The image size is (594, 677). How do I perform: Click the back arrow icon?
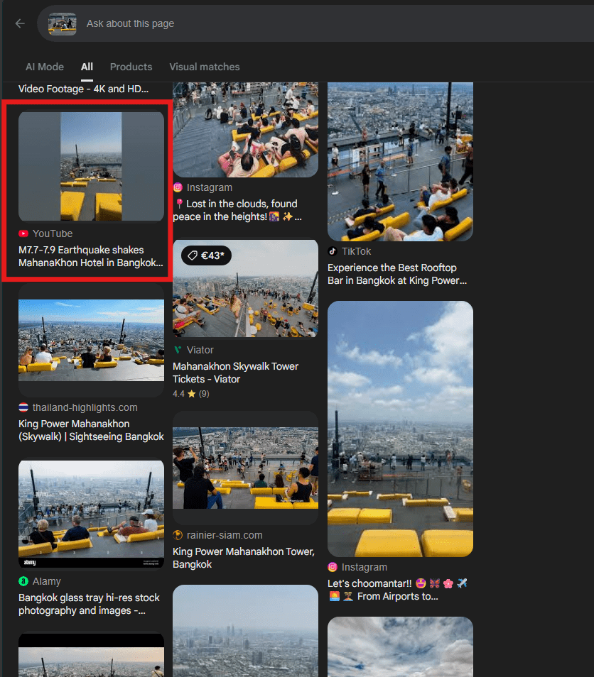click(20, 23)
